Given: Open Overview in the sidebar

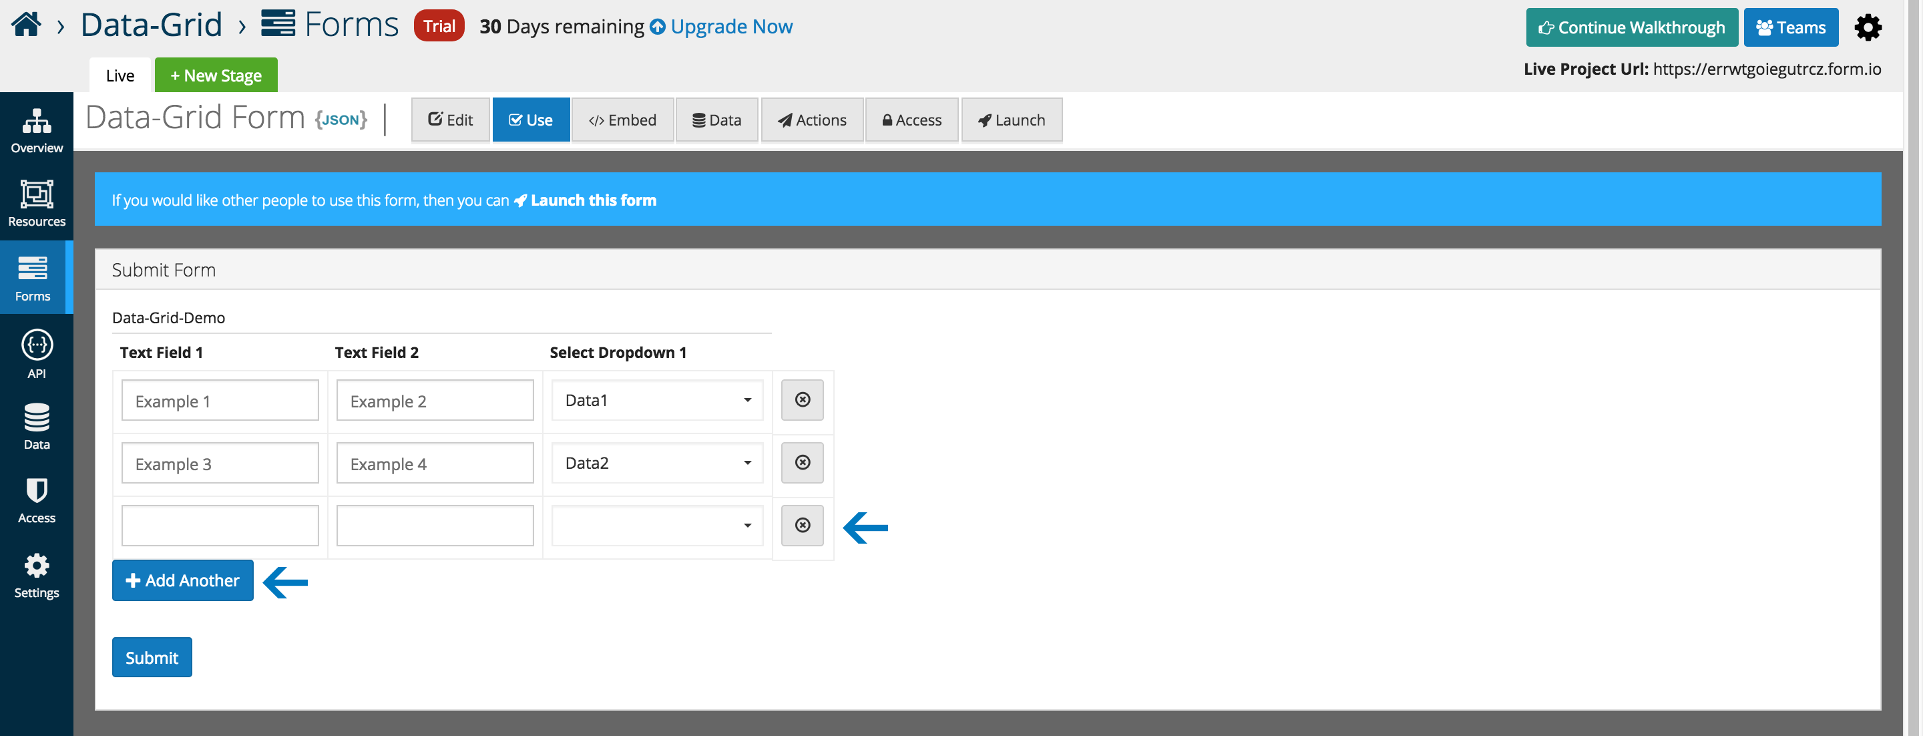Looking at the screenshot, I should 37,130.
